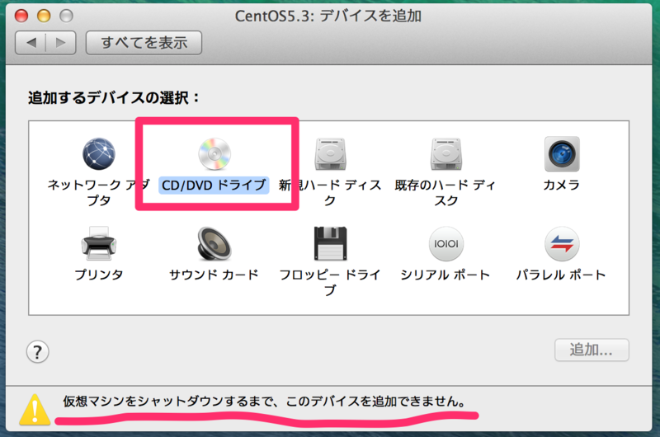Minimize the window with the yellow button

coord(44,16)
